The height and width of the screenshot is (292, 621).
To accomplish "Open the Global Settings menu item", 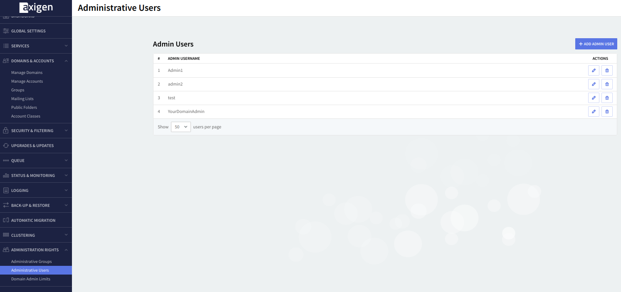I will 28,31.
